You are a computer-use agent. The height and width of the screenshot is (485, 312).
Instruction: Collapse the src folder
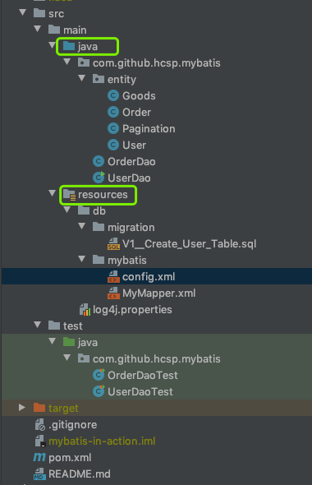click(22, 12)
